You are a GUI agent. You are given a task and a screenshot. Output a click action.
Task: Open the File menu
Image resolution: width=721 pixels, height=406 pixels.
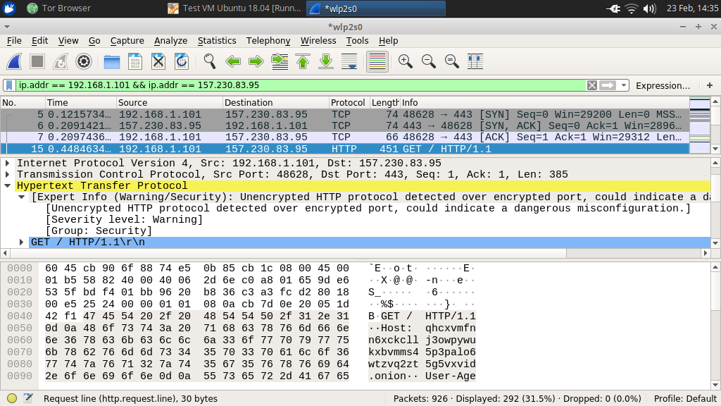(14, 40)
